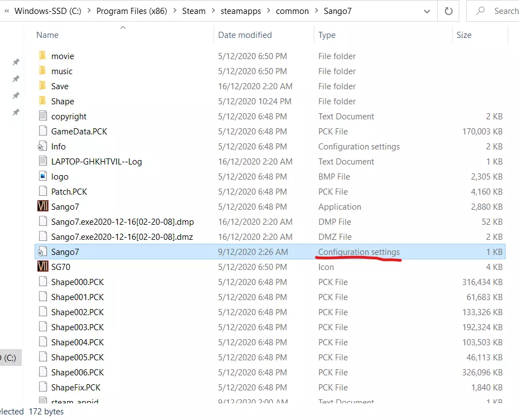519x420 pixels.
Task: Click the search magnifier icon
Action: (481, 11)
